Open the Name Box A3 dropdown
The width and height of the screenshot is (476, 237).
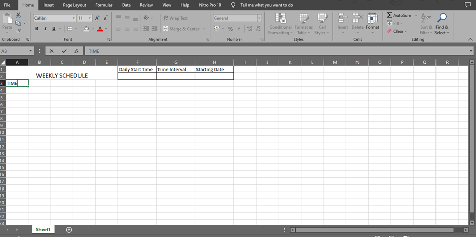coord(31,51)
